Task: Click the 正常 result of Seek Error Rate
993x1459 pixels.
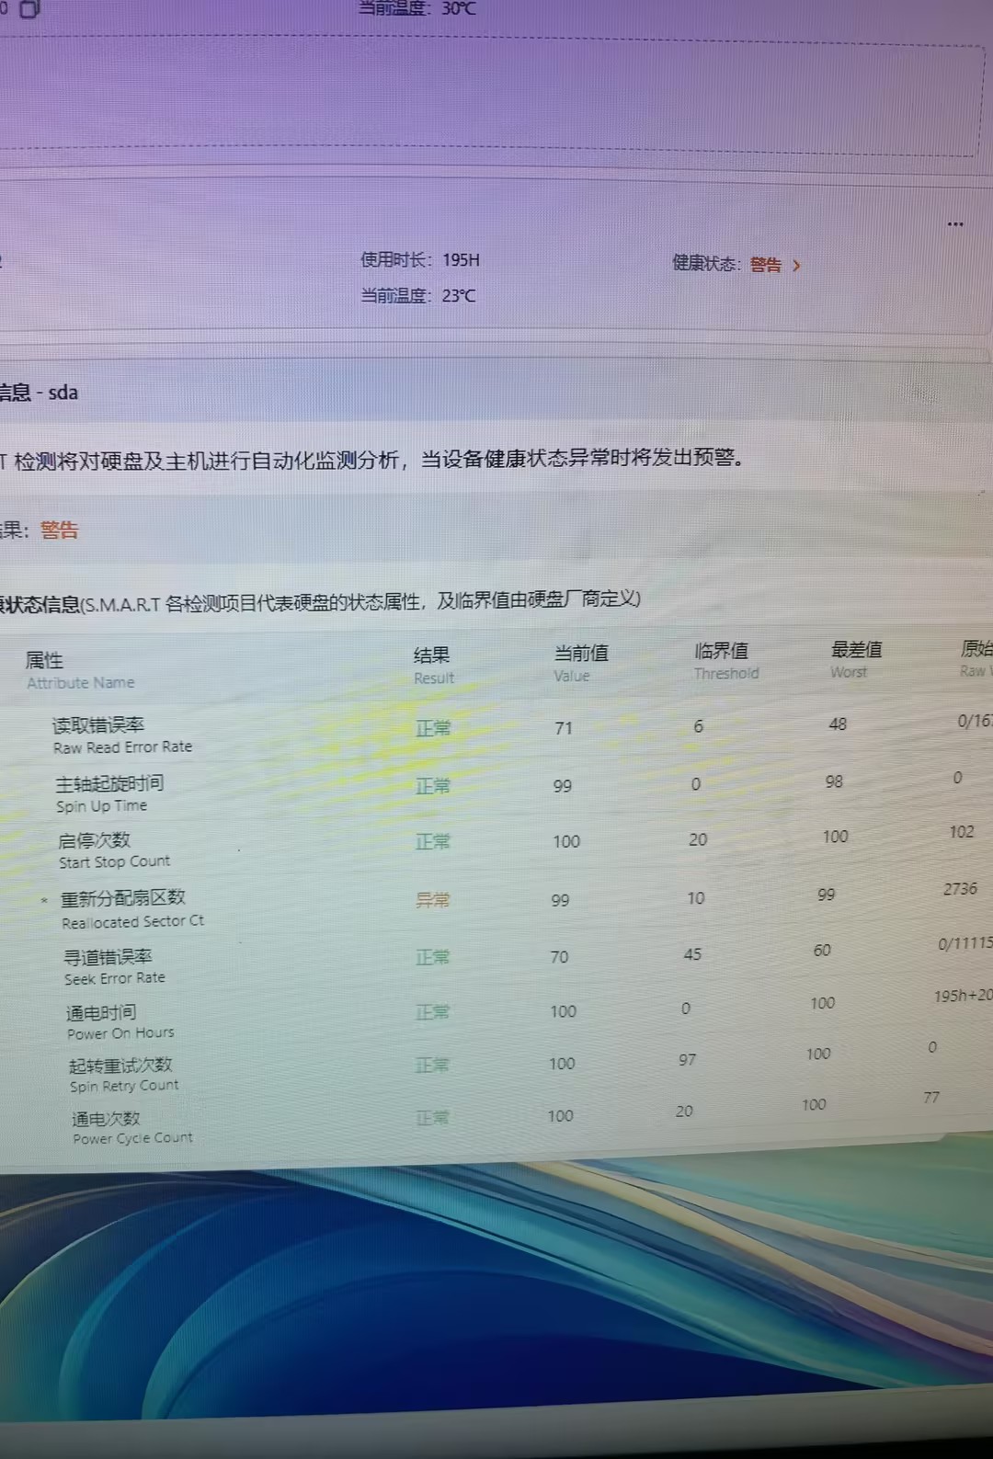Action: coord(433,957)
